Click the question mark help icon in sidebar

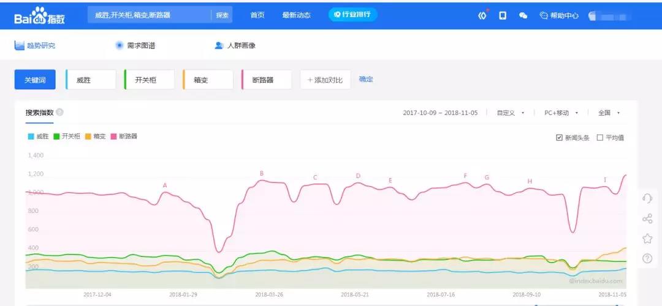pyautogui.click(x=647, y=258)
